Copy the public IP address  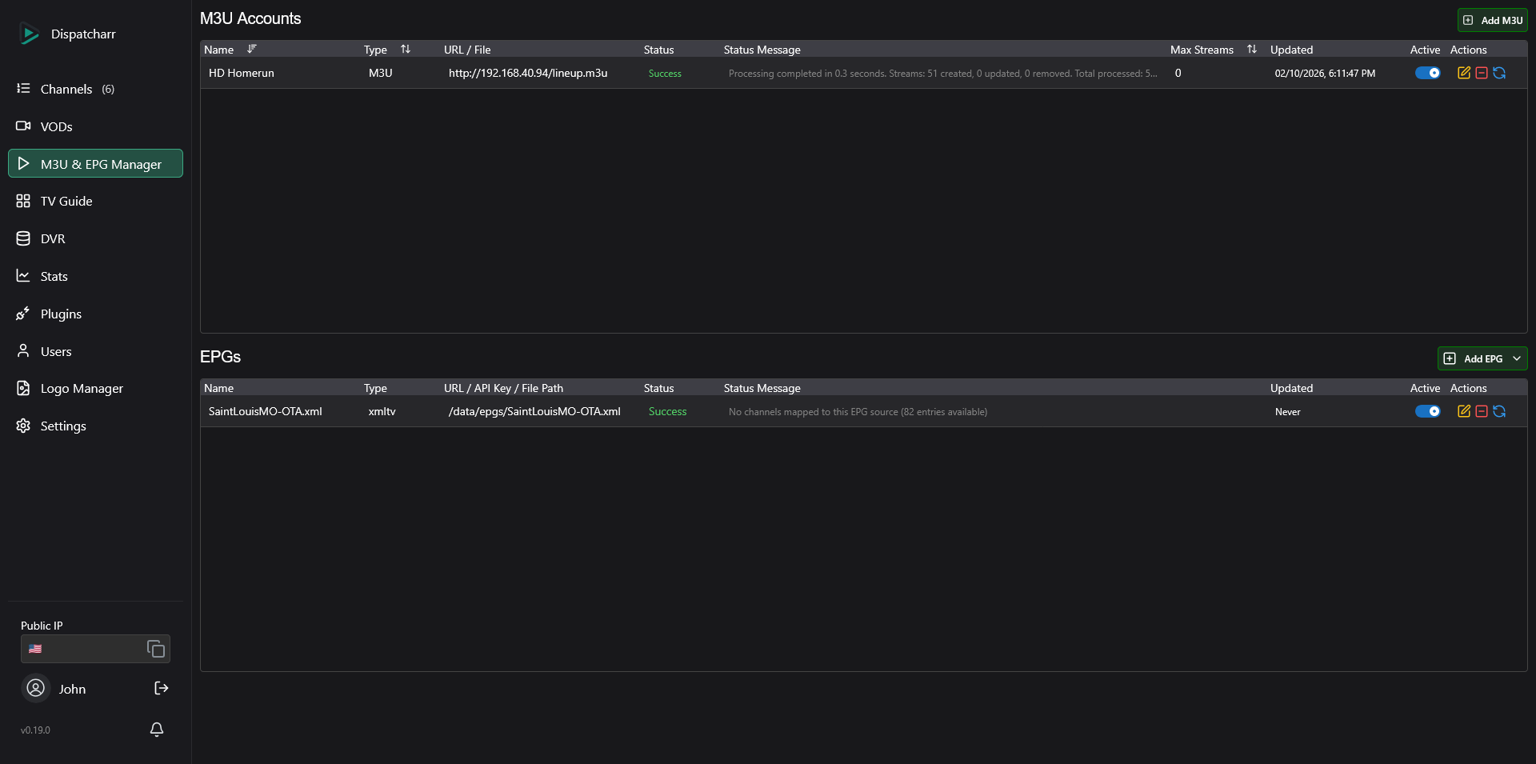click(156, 649)
